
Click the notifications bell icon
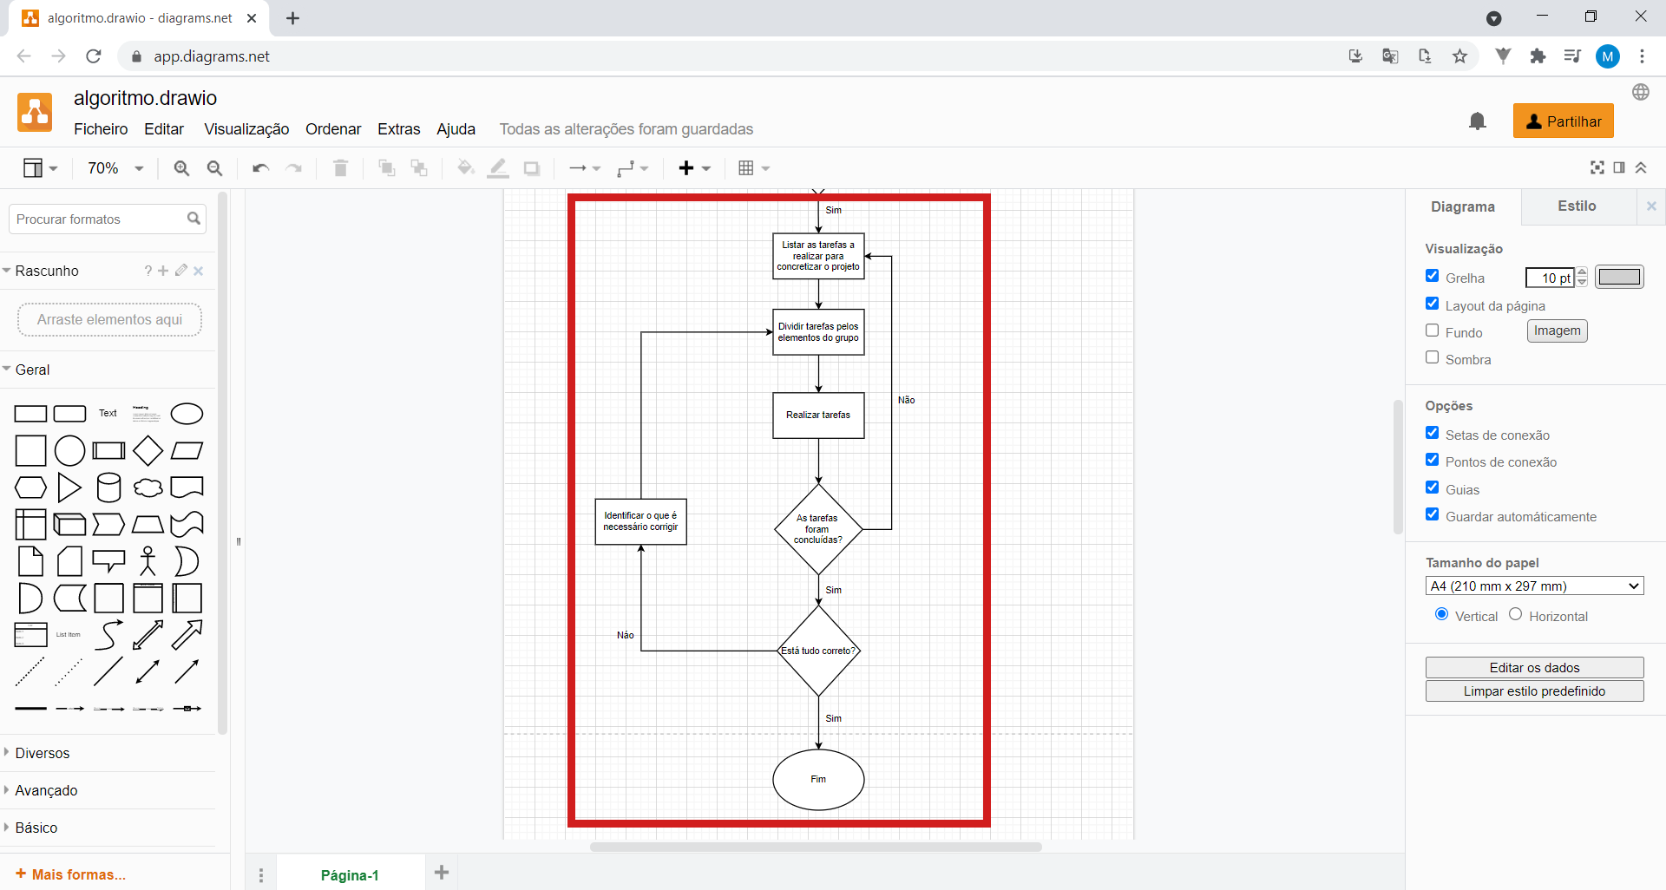click(1478, 121)
